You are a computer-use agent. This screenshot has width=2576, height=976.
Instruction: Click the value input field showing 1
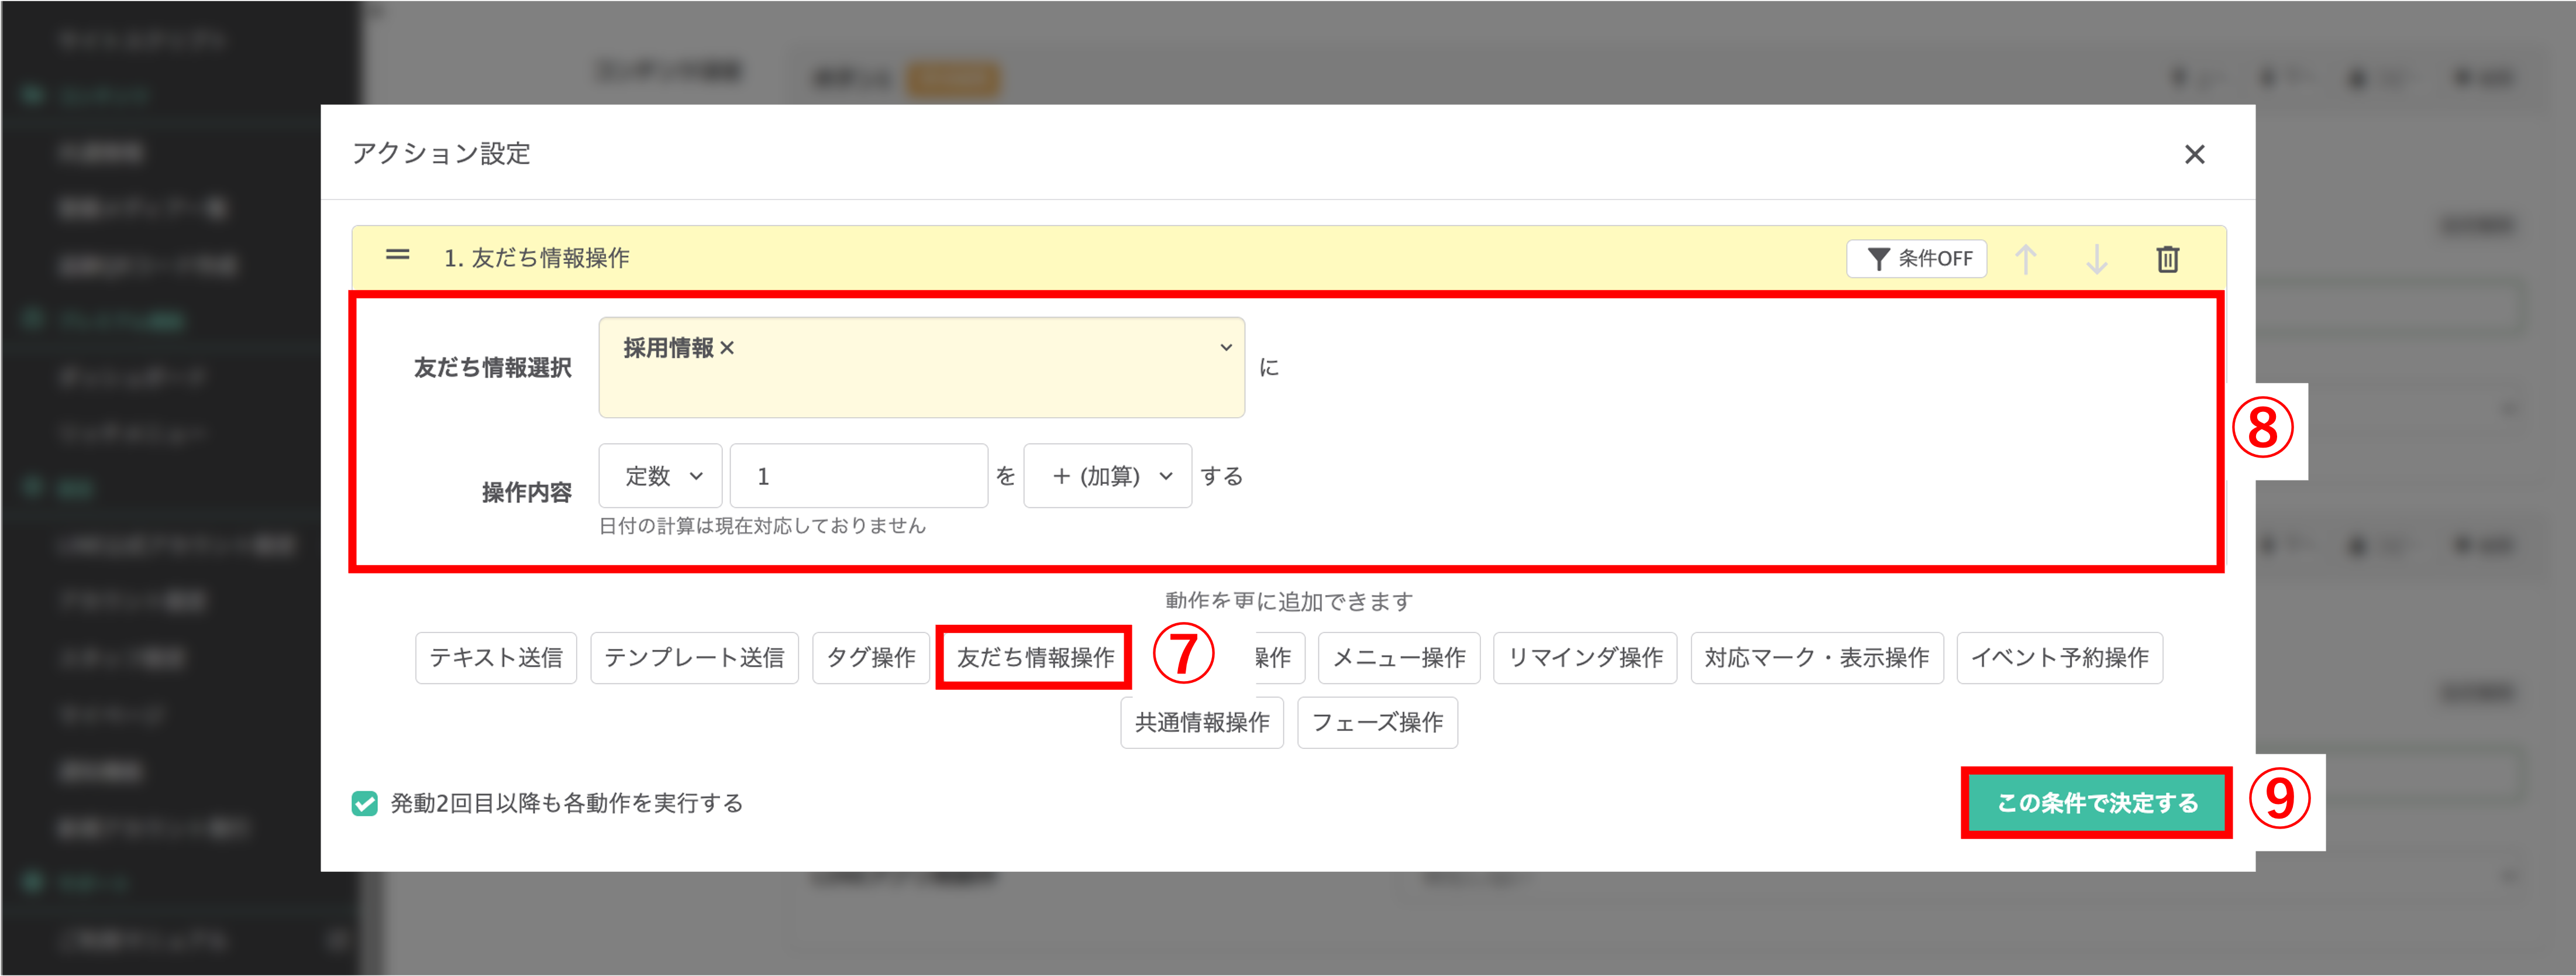858,476
